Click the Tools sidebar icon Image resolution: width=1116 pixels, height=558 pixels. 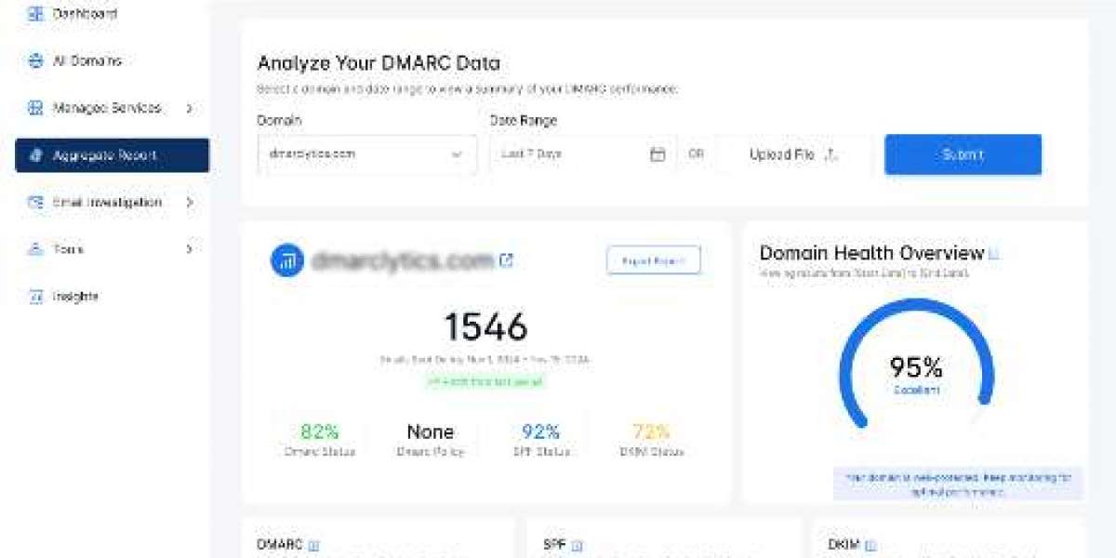(35, 249)
